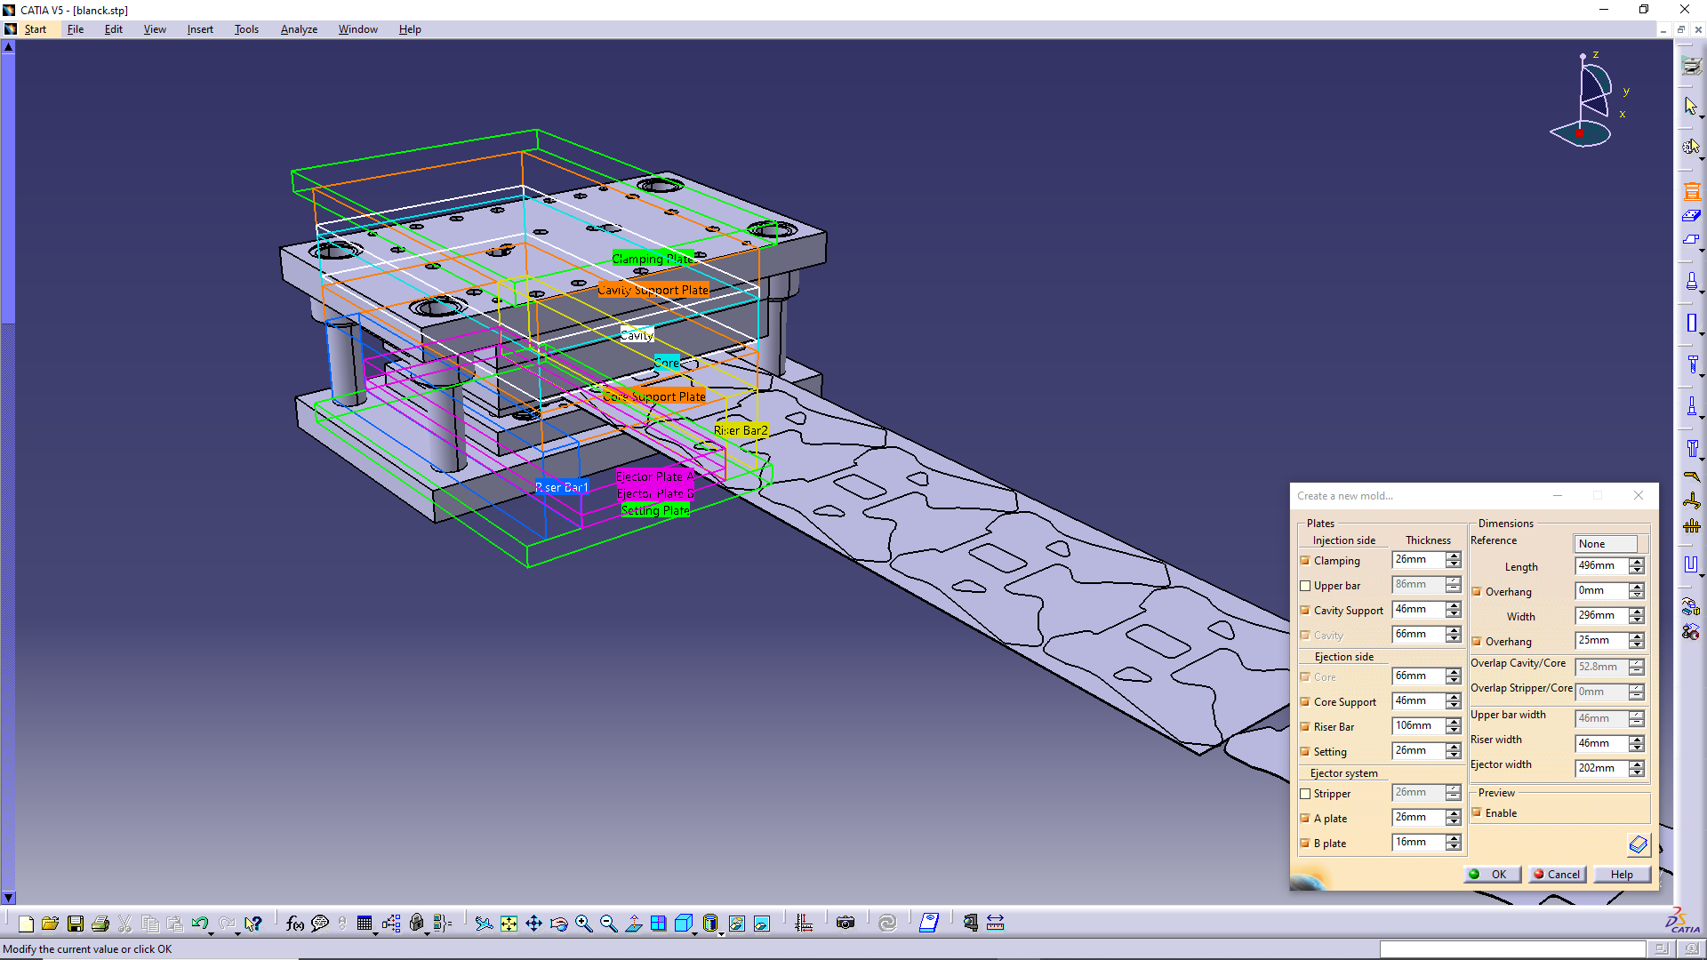The image size is (1707, 960).
Task: Select the Fit All In tool
Action: click(509, 924)
